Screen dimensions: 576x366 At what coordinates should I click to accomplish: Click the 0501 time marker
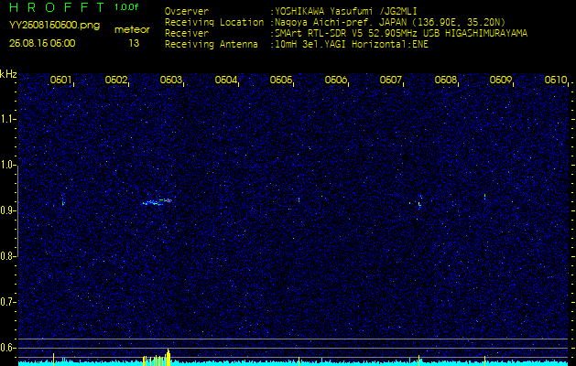pos(60,80)
